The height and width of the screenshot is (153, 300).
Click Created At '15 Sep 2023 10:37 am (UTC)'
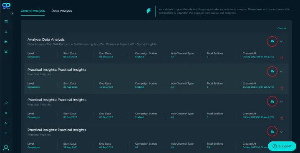point(258,87)
